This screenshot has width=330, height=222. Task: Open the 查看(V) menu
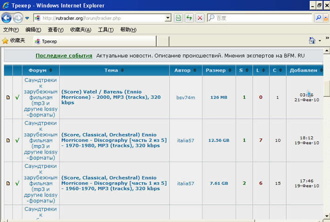pos(55,30)
